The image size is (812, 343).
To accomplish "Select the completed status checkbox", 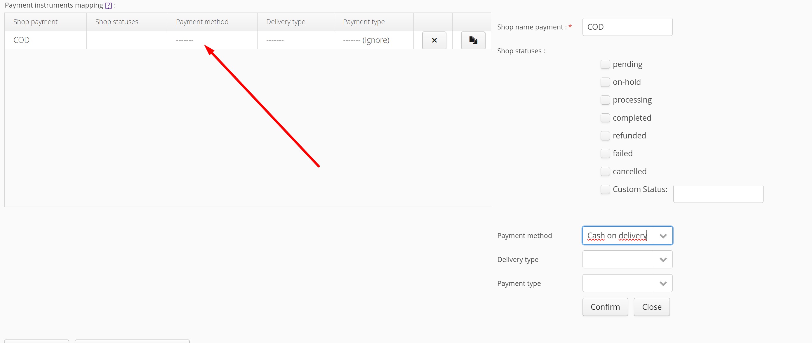I will pos(605,118).
